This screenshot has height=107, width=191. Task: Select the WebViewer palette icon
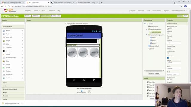[4, 78]
